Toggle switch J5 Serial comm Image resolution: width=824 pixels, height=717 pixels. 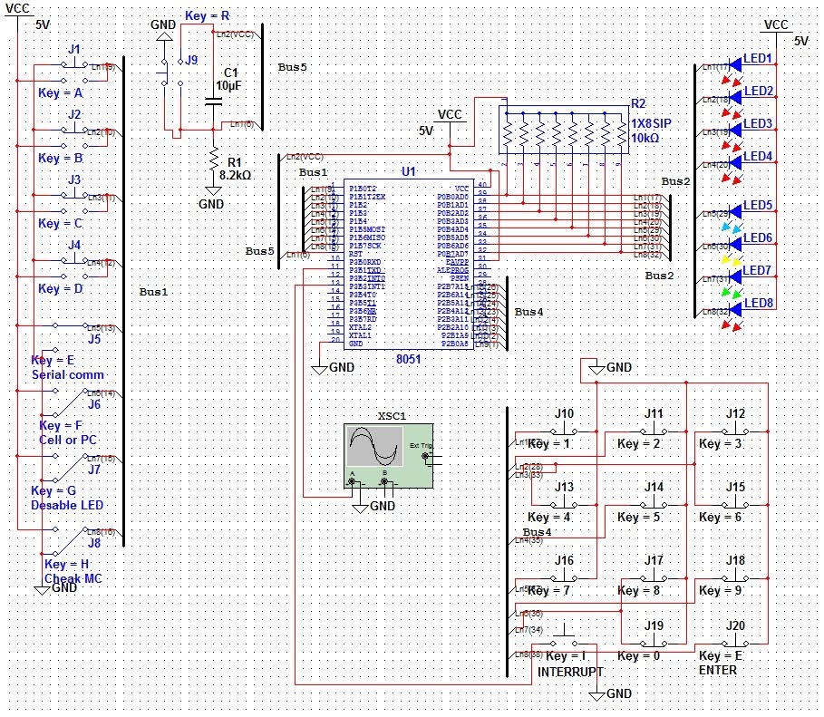click(71, 336)
